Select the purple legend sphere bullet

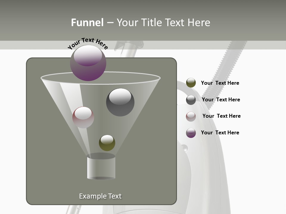pos(191,133)
